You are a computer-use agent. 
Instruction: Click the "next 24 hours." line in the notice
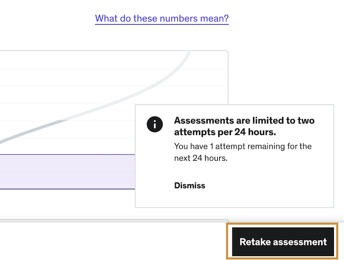[201, 158]
